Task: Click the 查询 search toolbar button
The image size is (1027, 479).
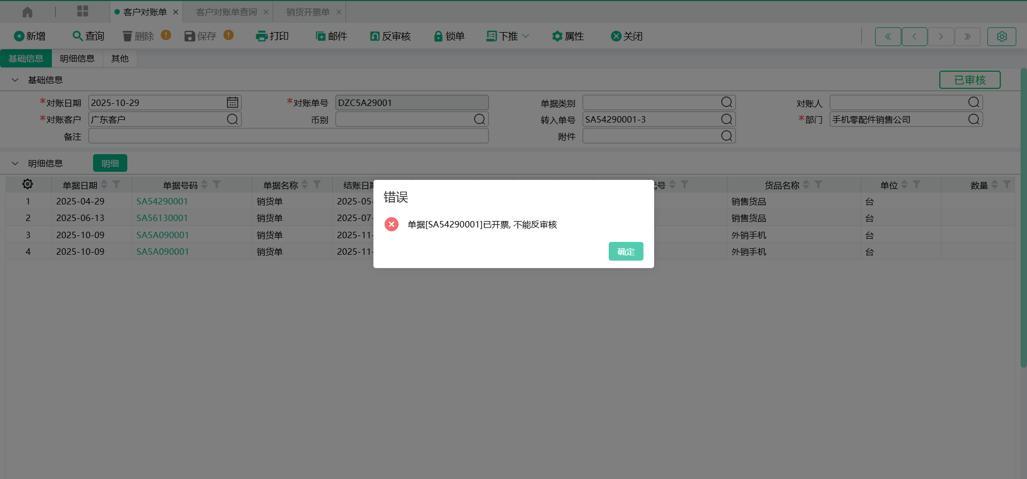Action: [88, 36]
